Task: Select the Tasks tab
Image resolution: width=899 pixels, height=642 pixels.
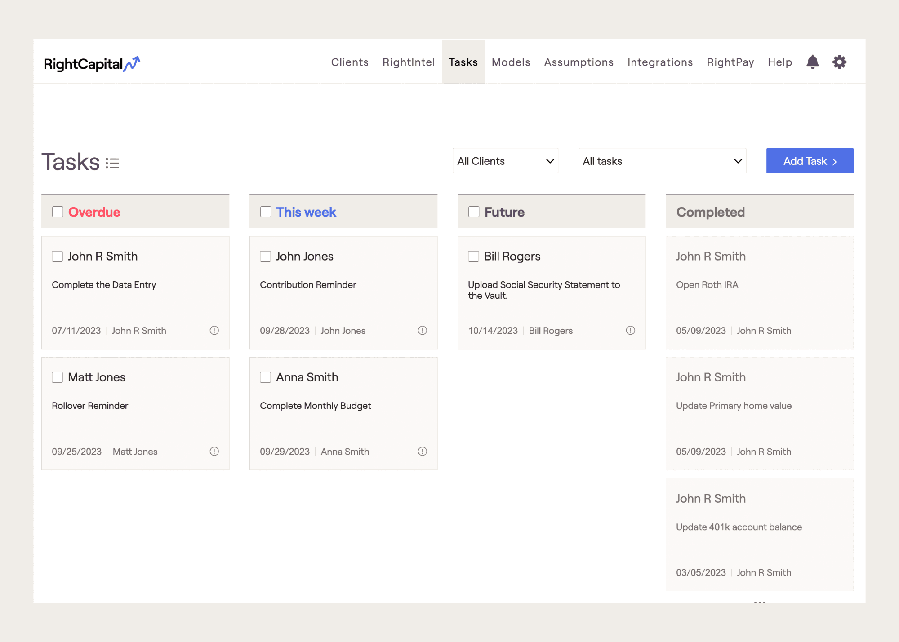Action: 463,62
